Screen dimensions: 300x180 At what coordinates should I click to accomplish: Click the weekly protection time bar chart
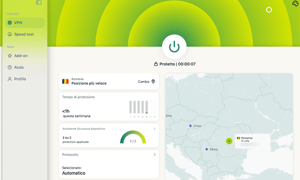143,109
